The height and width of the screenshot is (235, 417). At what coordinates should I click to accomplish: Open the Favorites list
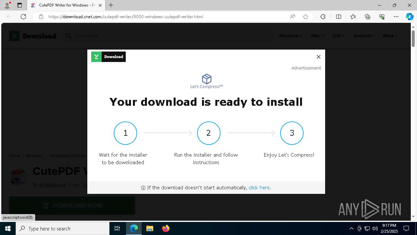point(353,17)
